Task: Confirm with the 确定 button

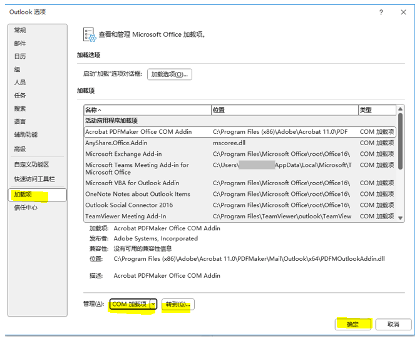Action: pyautogui.click(x=353, y=325)
